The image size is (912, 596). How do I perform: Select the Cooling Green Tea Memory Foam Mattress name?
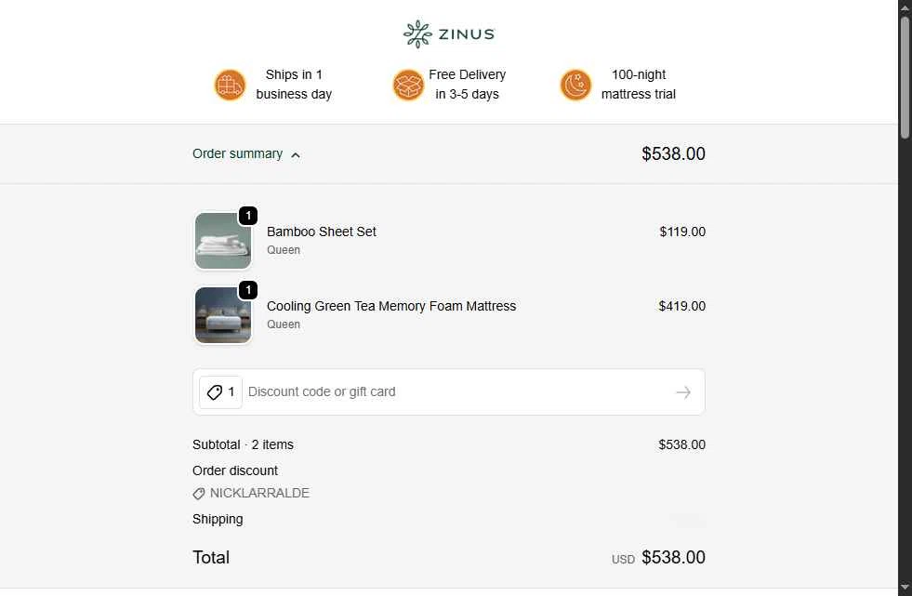pos(391,306)
